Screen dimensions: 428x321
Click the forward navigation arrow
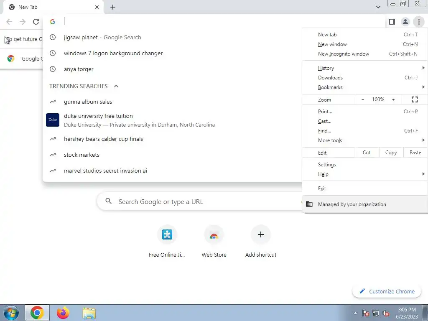click(x=23, y=22)
